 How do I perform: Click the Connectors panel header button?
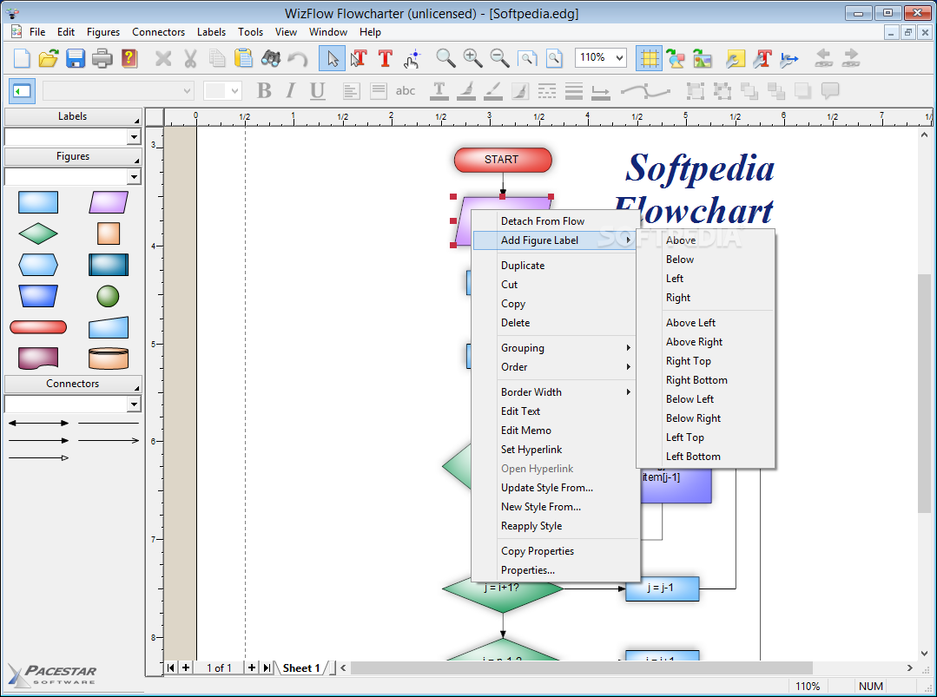72,384
